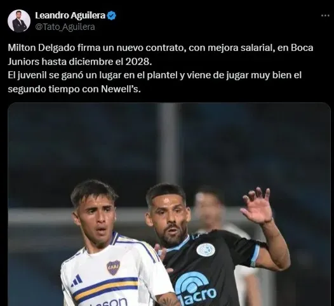Click the word Newell's in the tweet
334x306 pixels.
tap(121, 89)
